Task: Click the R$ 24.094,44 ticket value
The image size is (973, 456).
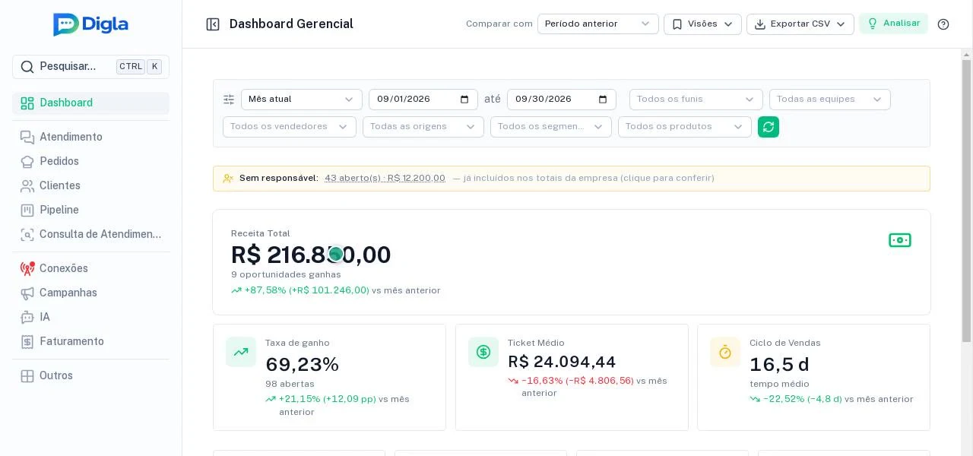Action: (x=562, y=362)
